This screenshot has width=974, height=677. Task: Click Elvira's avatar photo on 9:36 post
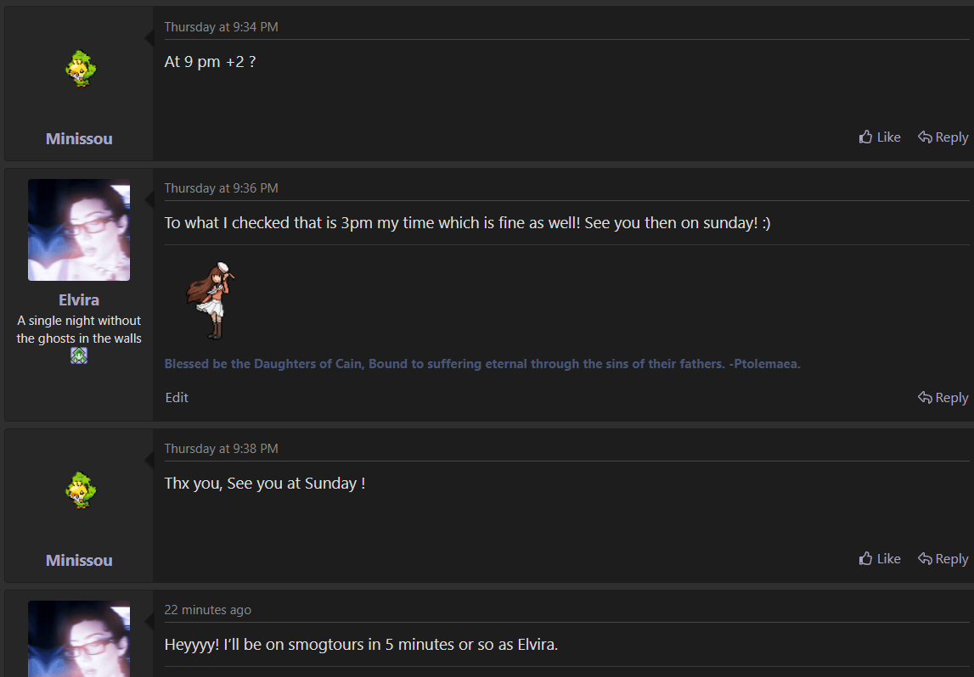coord(79,230)
